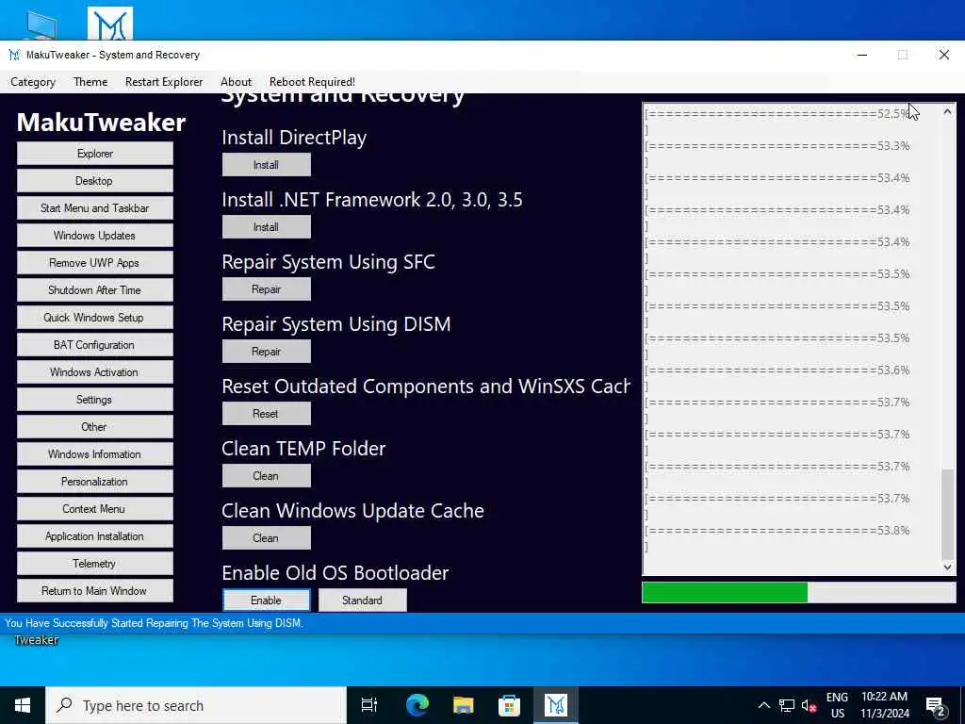Install .NET Framework 2.0, 3.0, 3.5
Image resolution: width=965 pixels, height=724 pixels.
tap(266, 227)
